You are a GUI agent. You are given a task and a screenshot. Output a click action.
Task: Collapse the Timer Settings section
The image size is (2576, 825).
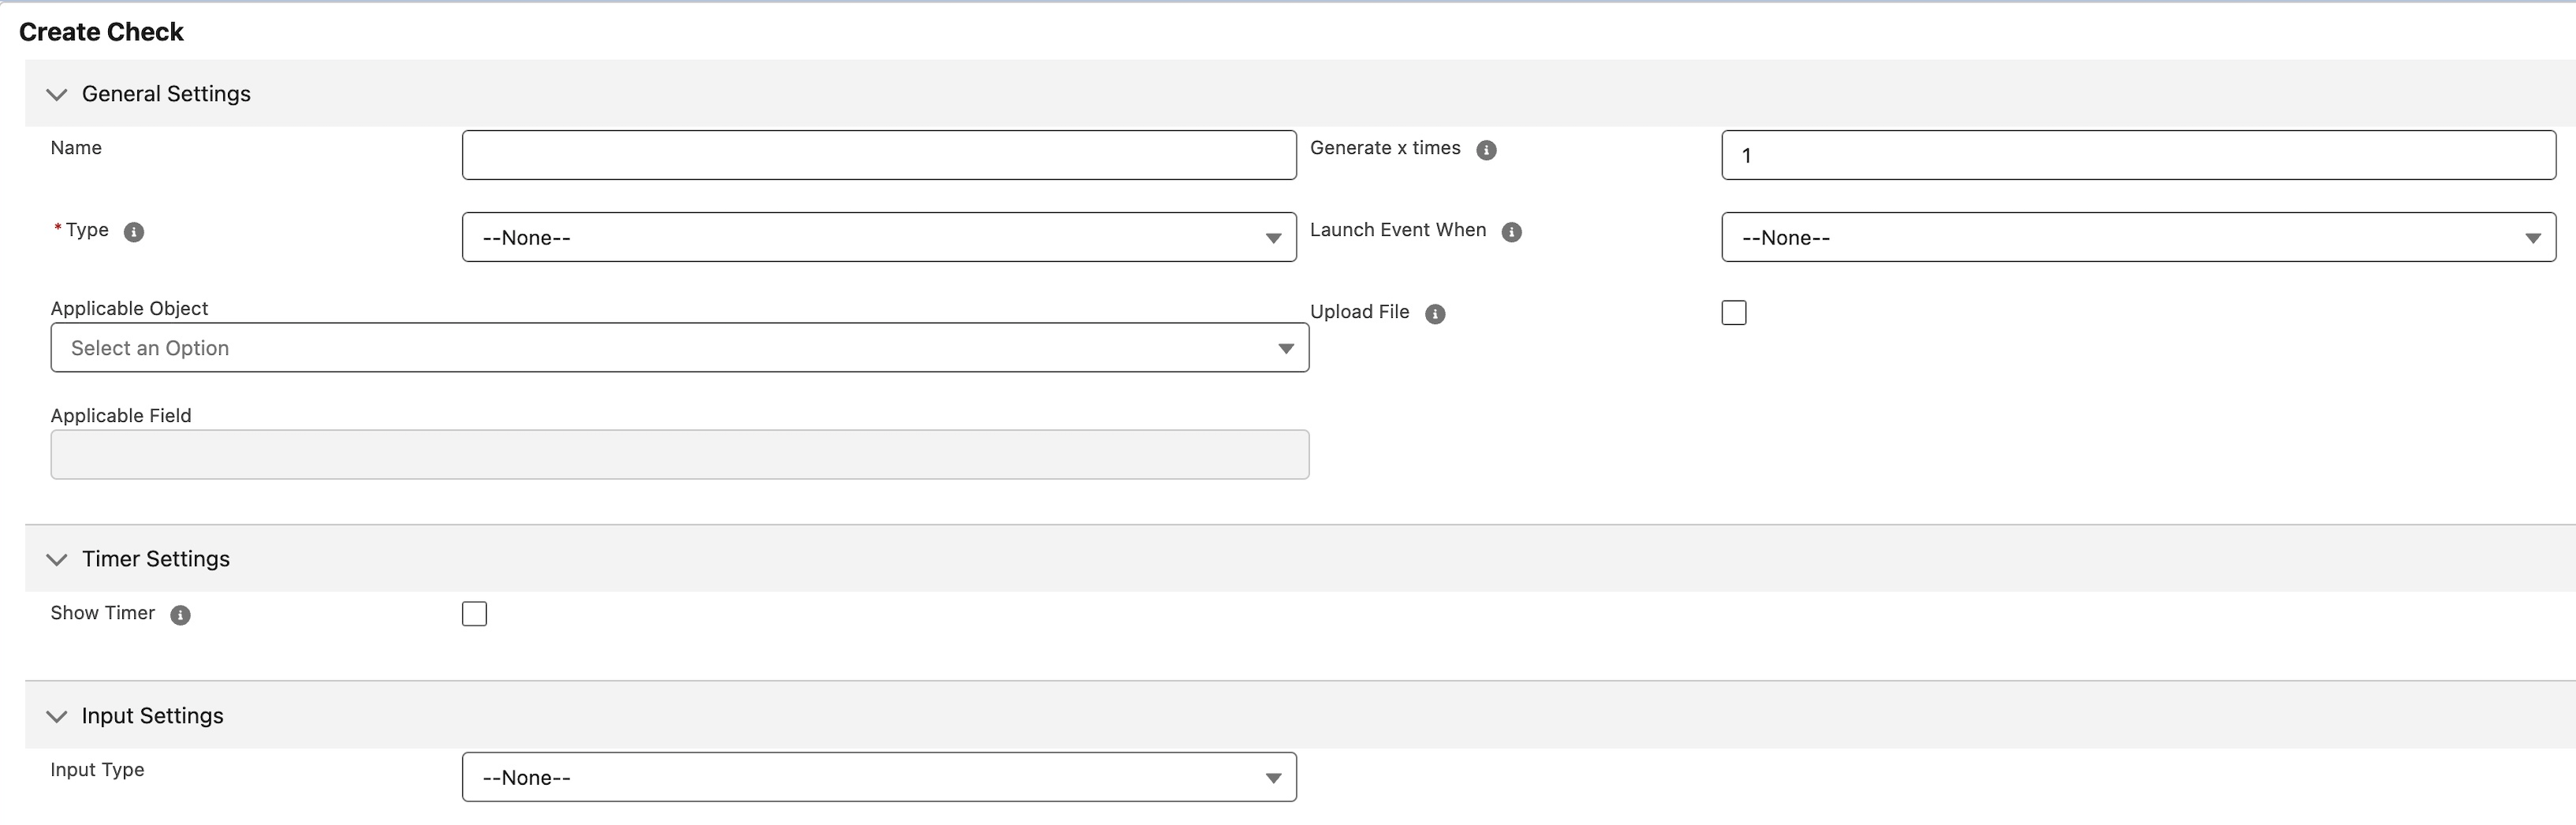pyautogui.click(x=57, y=559)
